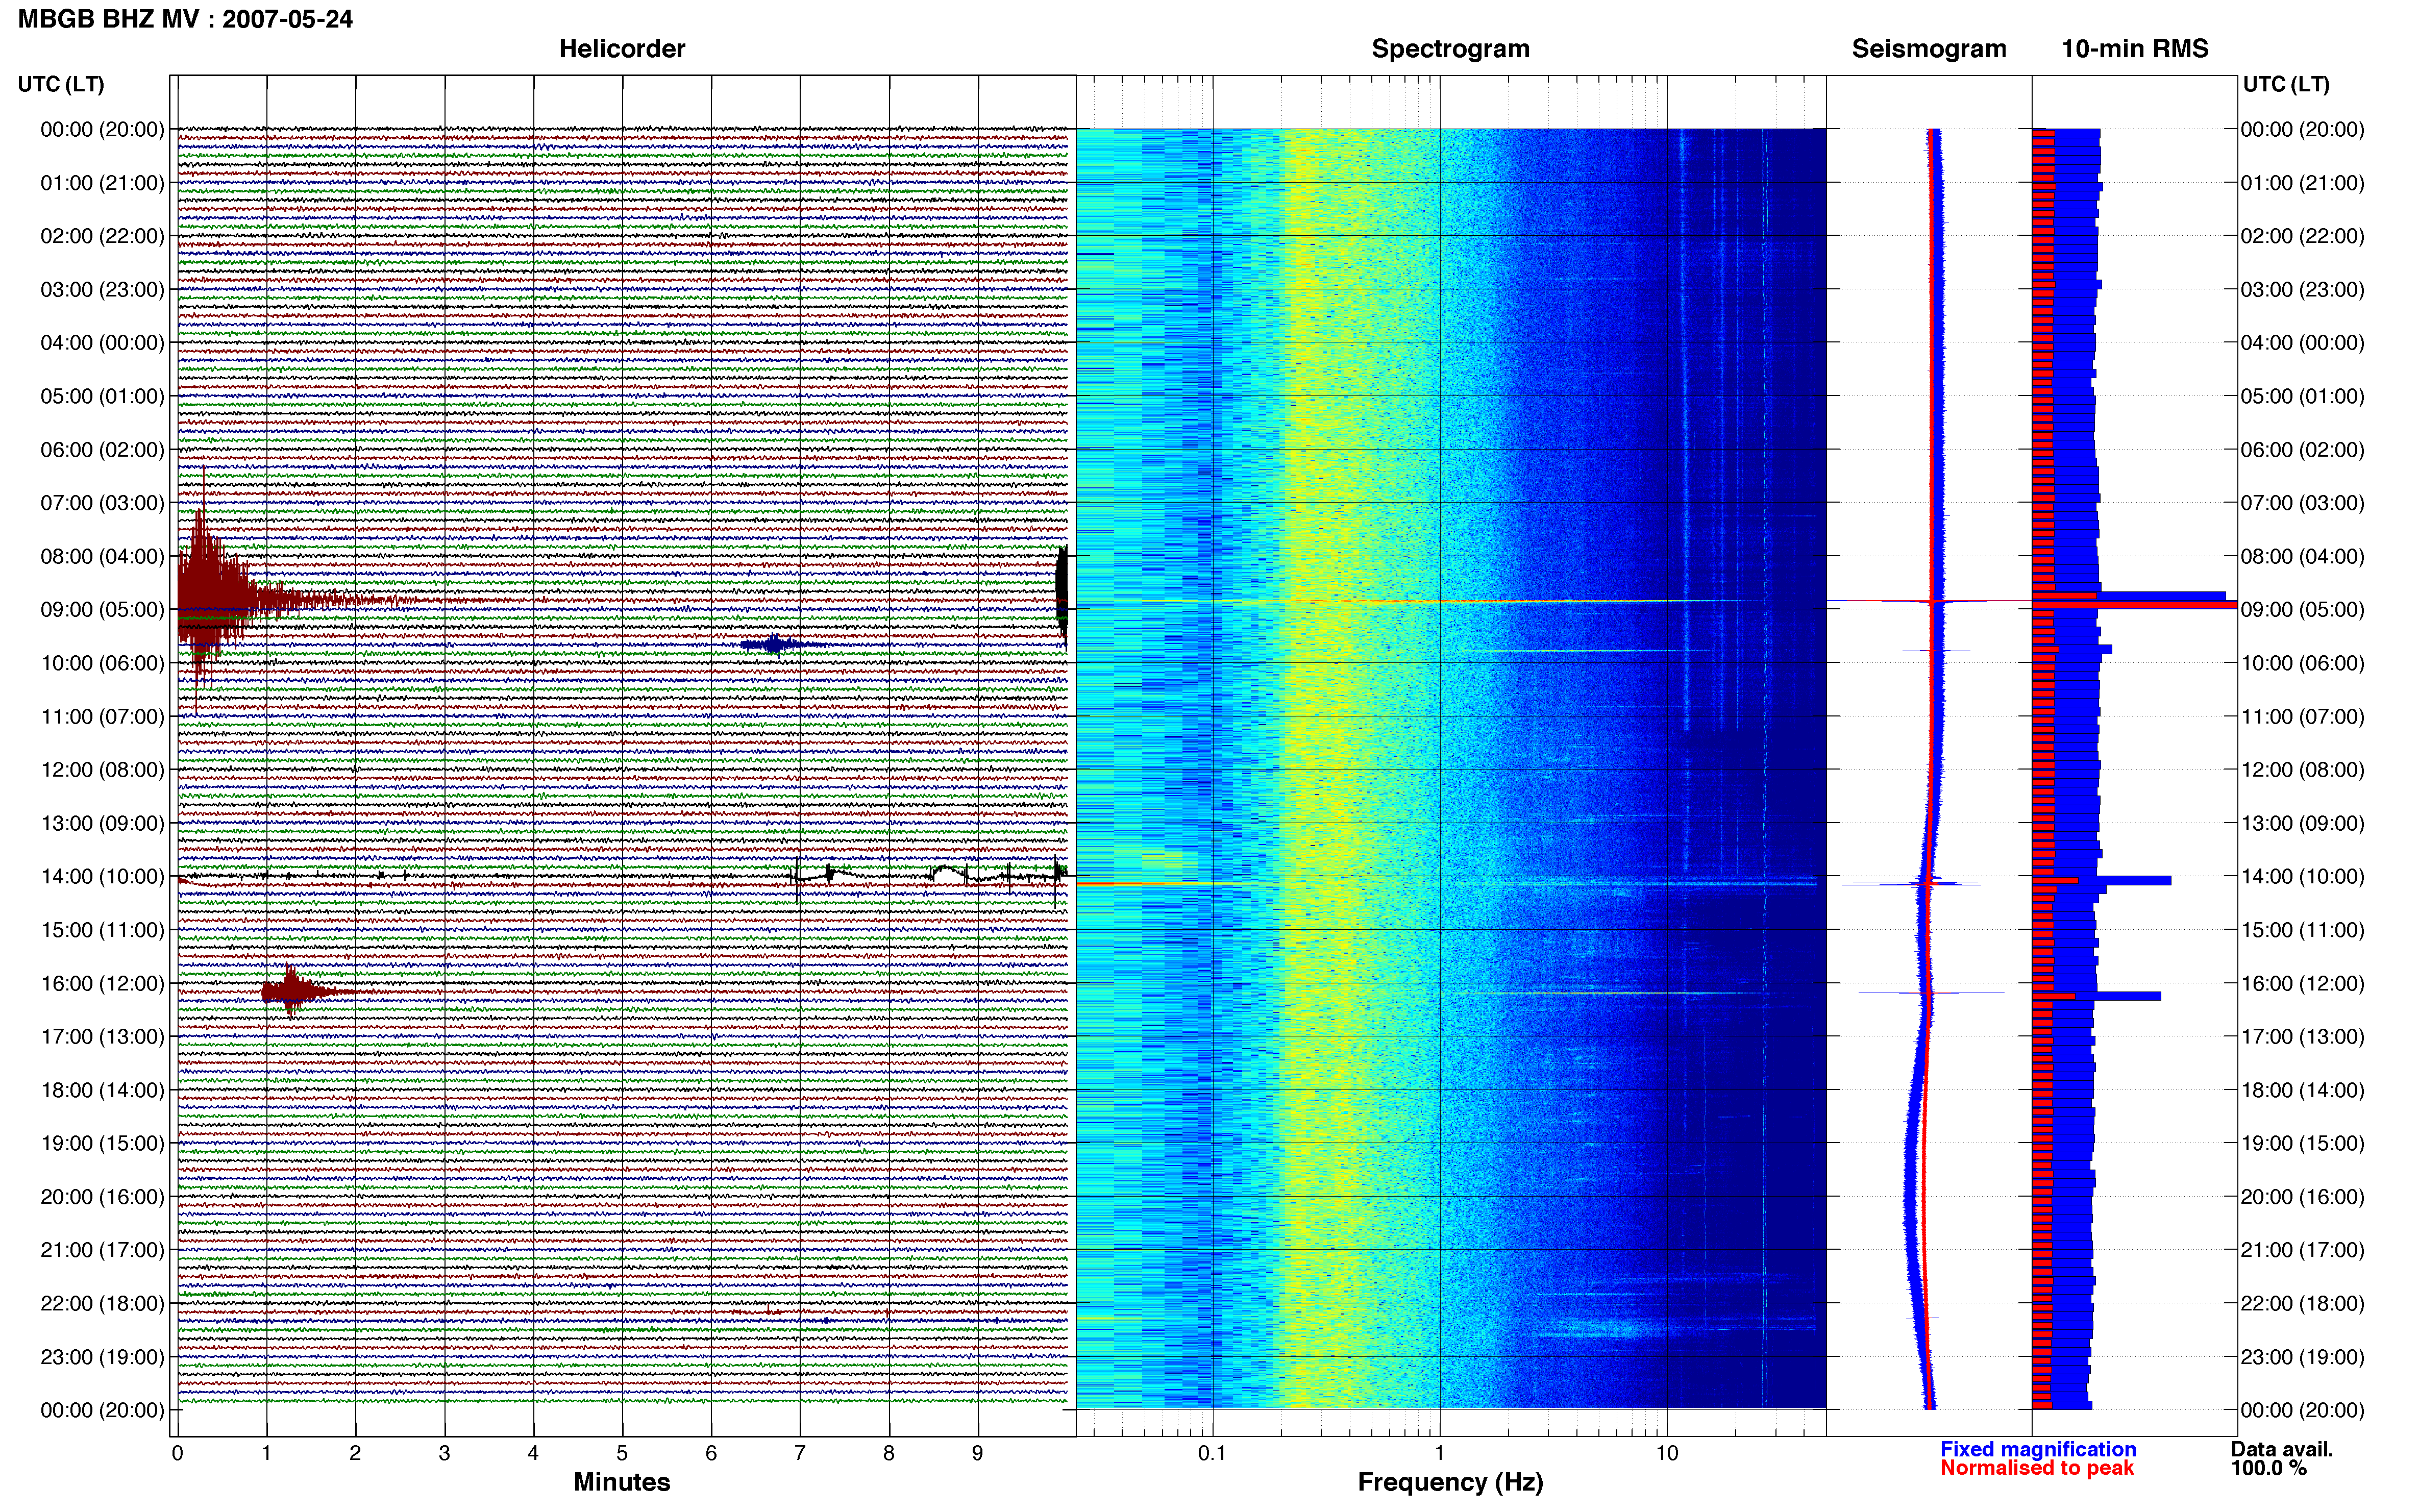
Task: Click the left '04:00 (00:00)' time label
Action: click(102, 343)
